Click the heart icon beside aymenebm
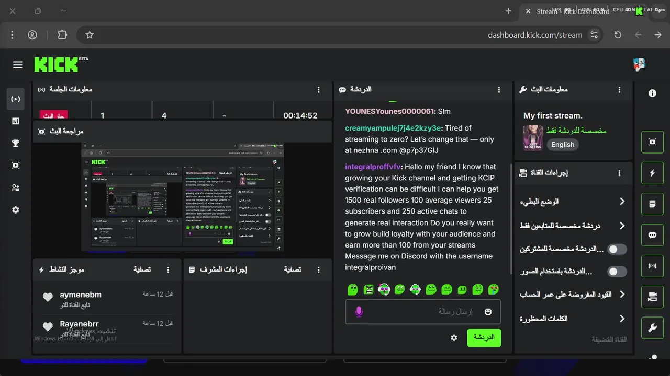 point(48,297)
